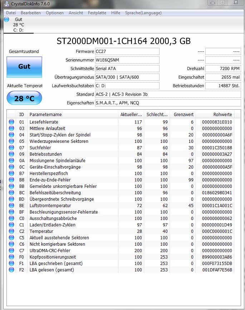This screenshot has width=245, height=310.
Task: Click the Schlecht... column header
Action: pyautogui.click(x=157, y=115)
